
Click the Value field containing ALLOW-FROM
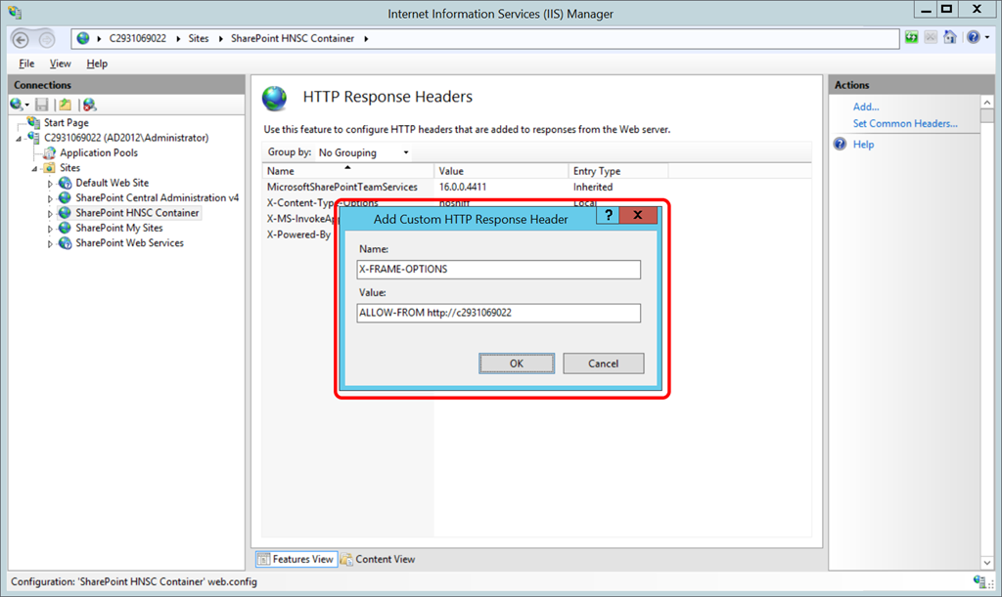tap(499, 313)
